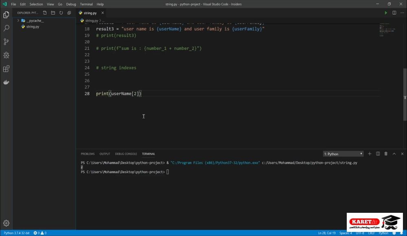407x236 pixels.
Task: Click the python.exe path in terminal
Action: click(215, 163)
